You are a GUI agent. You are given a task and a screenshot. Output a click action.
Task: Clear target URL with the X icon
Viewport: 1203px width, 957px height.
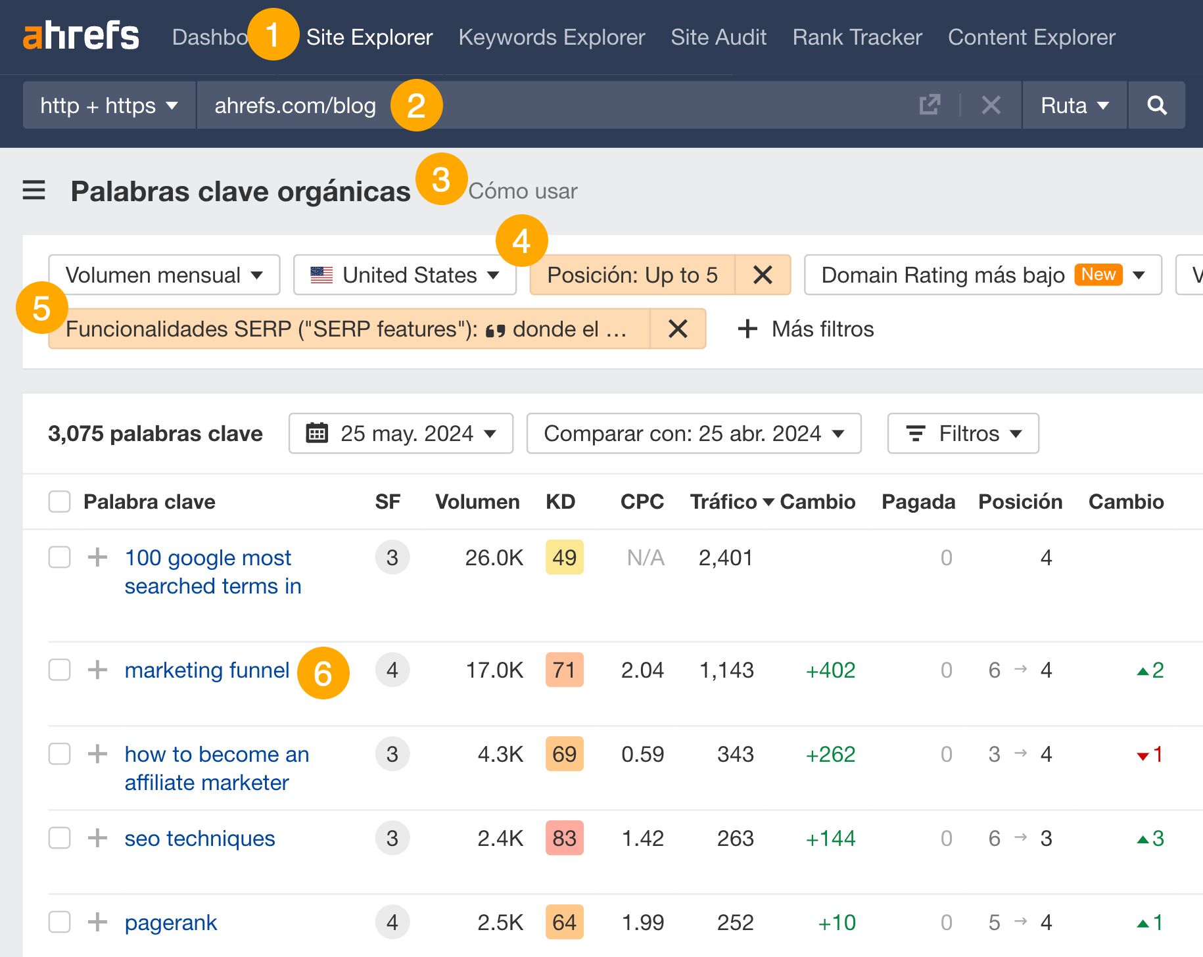point(990,105)
